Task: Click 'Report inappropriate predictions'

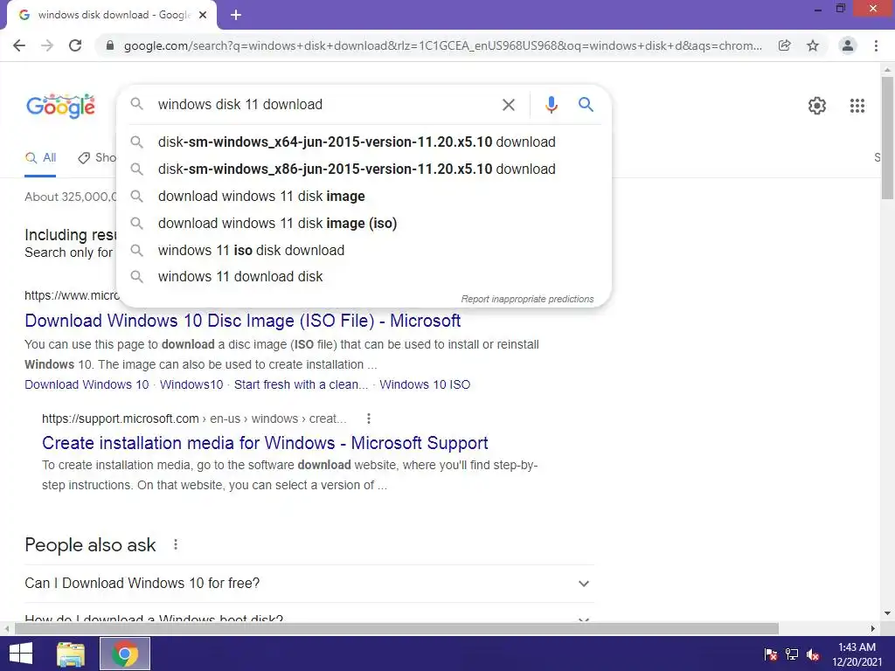Action: (x=527, y=299)
